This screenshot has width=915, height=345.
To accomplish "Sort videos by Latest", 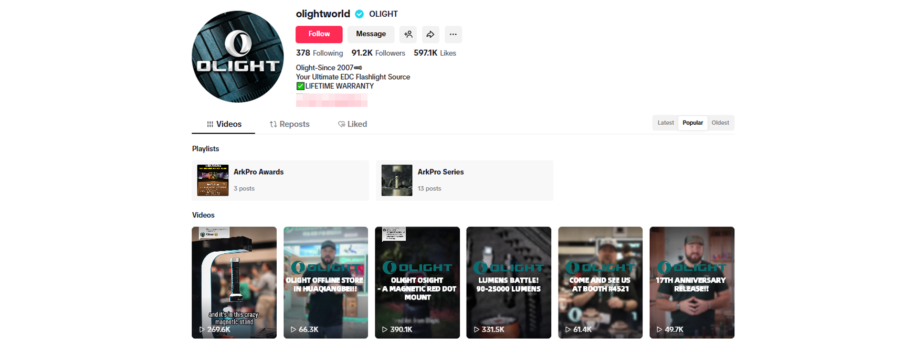I will [666, 123].
